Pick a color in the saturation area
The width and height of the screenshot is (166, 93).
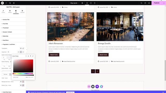(23, 66)
